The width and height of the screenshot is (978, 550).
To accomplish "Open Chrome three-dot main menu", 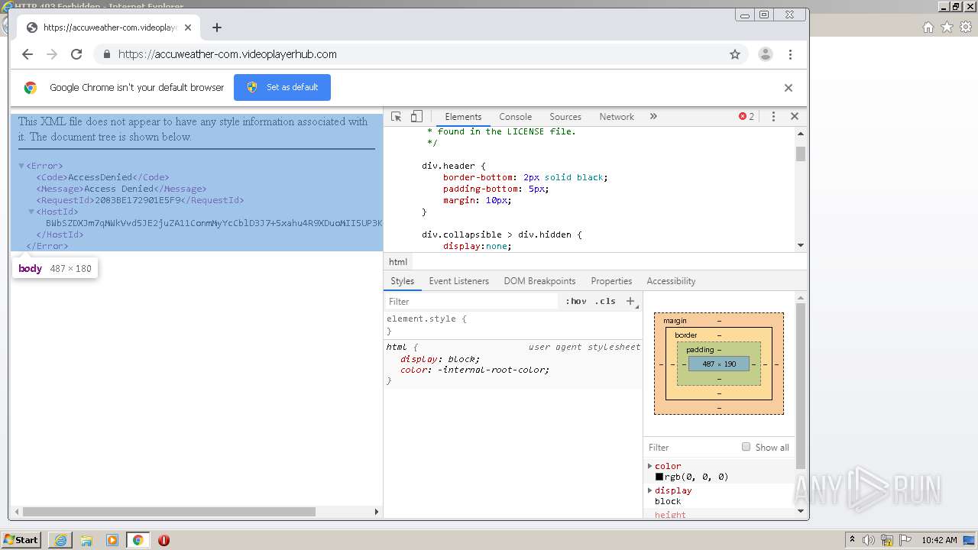I will [791, 54].
